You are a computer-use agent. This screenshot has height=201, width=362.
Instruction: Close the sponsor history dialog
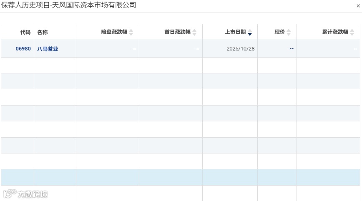[x=358, y=6]
